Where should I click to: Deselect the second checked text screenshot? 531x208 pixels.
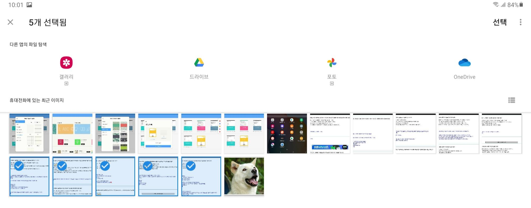pos(72,176)
